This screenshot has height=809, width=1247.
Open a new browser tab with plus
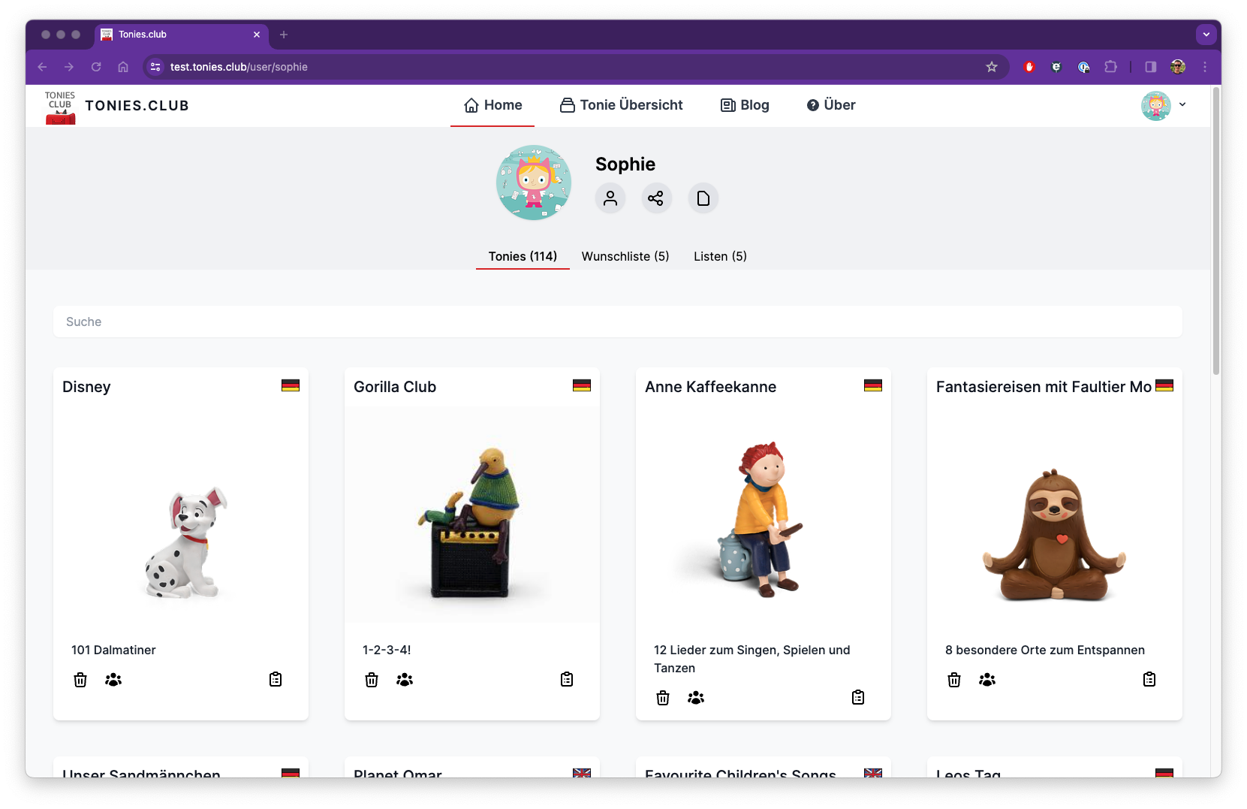[284, 35]
